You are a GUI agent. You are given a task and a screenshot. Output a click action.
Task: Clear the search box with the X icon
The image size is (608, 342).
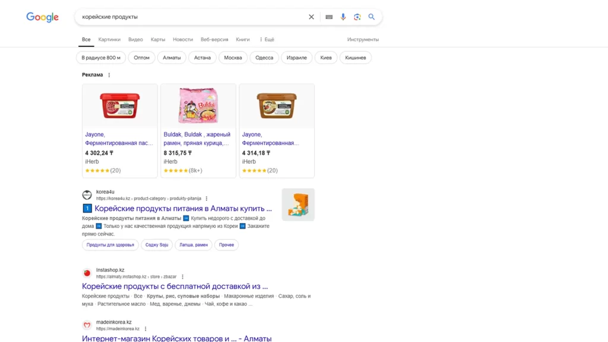(311, 17)
